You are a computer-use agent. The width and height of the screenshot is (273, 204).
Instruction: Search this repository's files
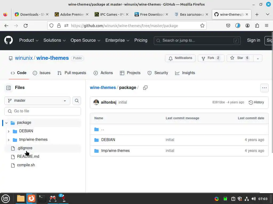coord(77,101)
